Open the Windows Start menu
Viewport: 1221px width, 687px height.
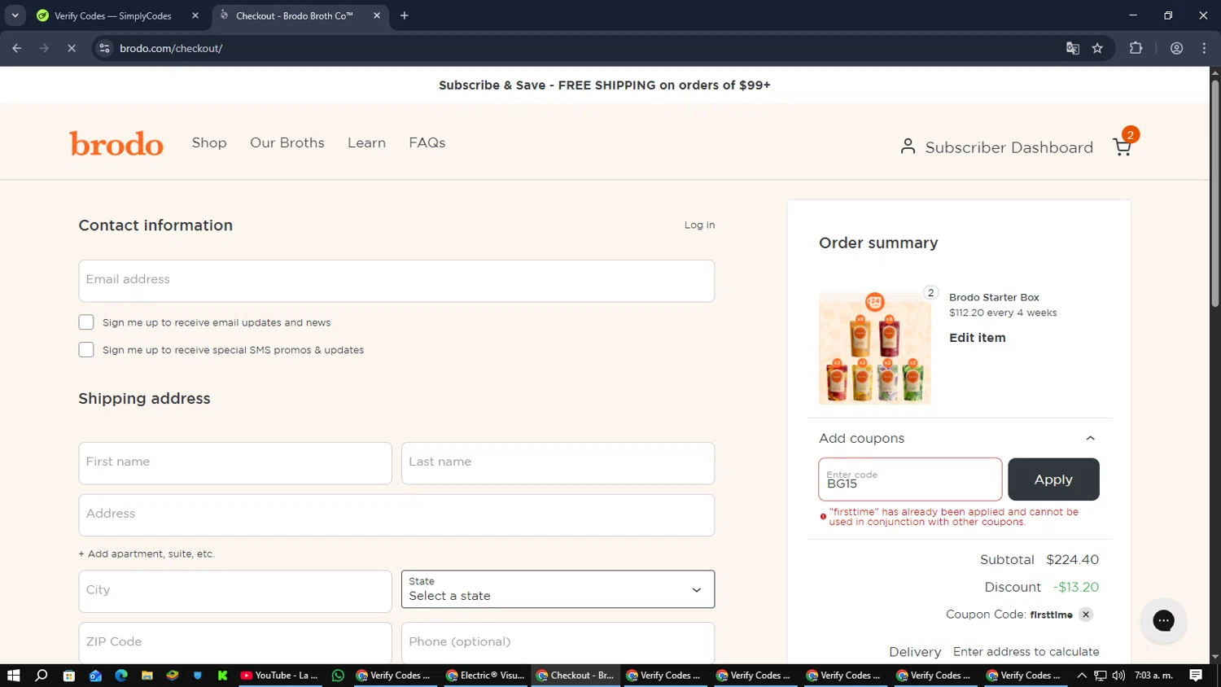(x=13, y=676)
